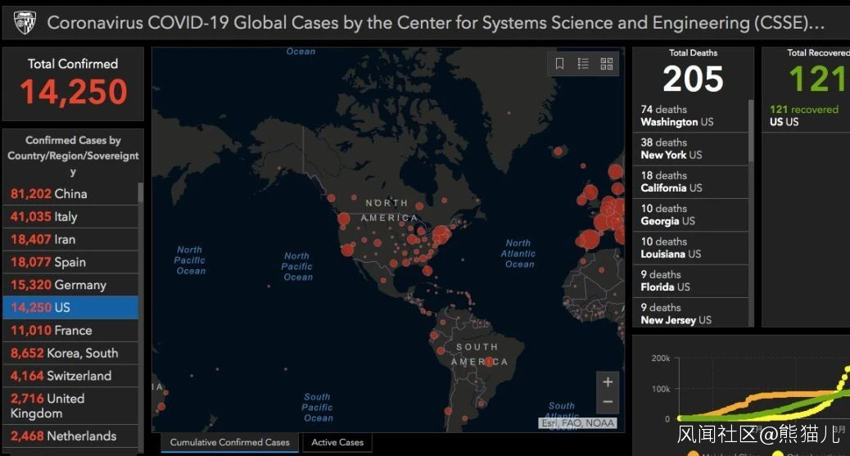This screenshot has height=456, width=850.
Task: Select 18,407 Iran in country list
Action: (x=70, y=239)
